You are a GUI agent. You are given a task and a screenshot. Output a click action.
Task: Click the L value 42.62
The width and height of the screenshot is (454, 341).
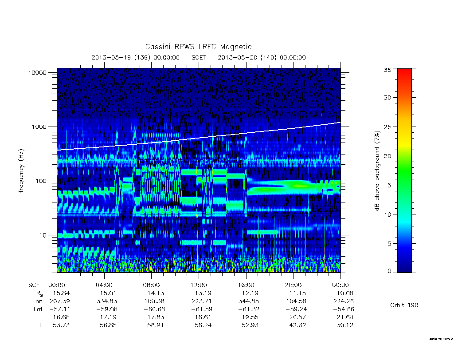[x=297, y=325]
